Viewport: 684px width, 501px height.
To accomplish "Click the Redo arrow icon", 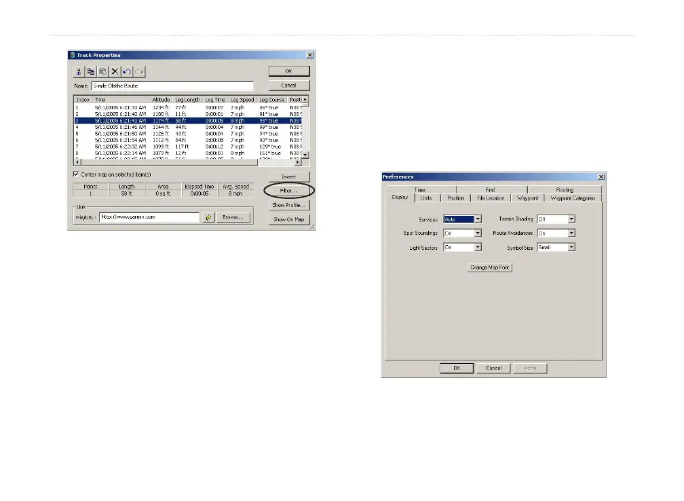I will click(139, 71).
